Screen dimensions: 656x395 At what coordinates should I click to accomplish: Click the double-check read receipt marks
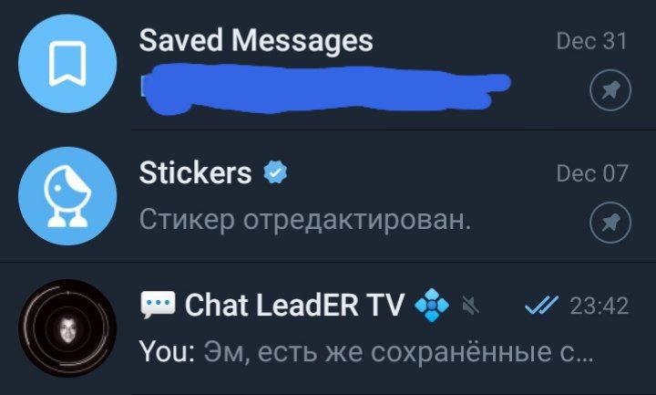(x=541, y=305)
